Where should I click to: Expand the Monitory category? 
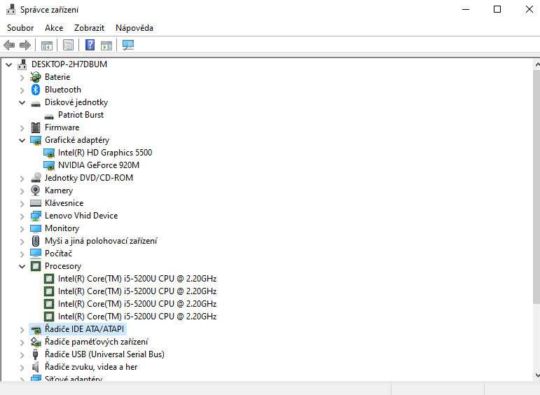click(22, 229)
